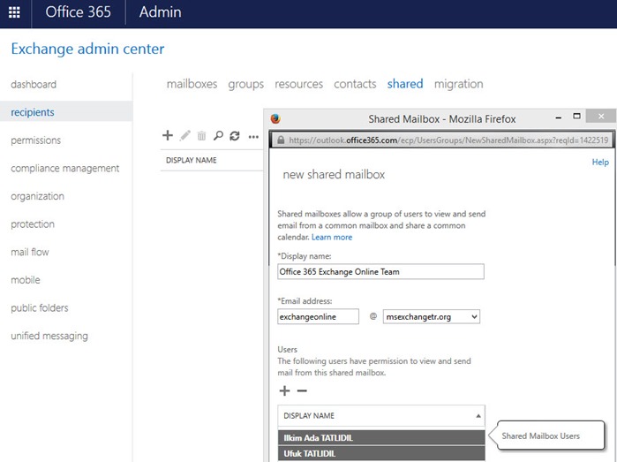
Task: Click the padlock icon in the address bar
Action: (x=281, y=140)
